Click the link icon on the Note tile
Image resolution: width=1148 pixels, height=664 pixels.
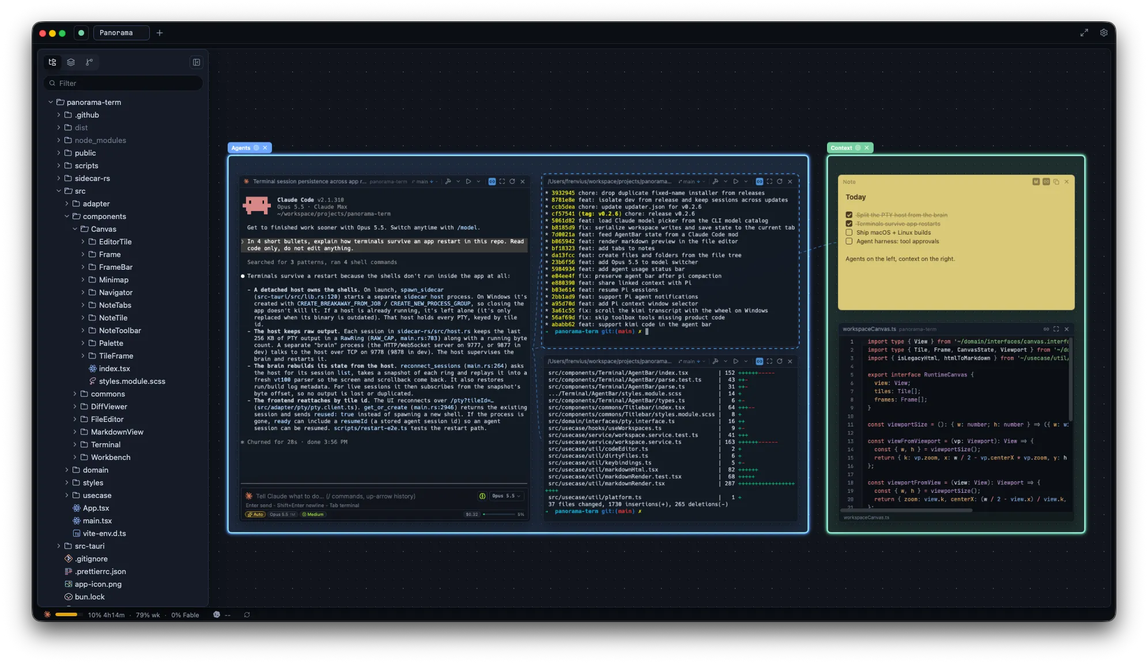click(1046, 182)
